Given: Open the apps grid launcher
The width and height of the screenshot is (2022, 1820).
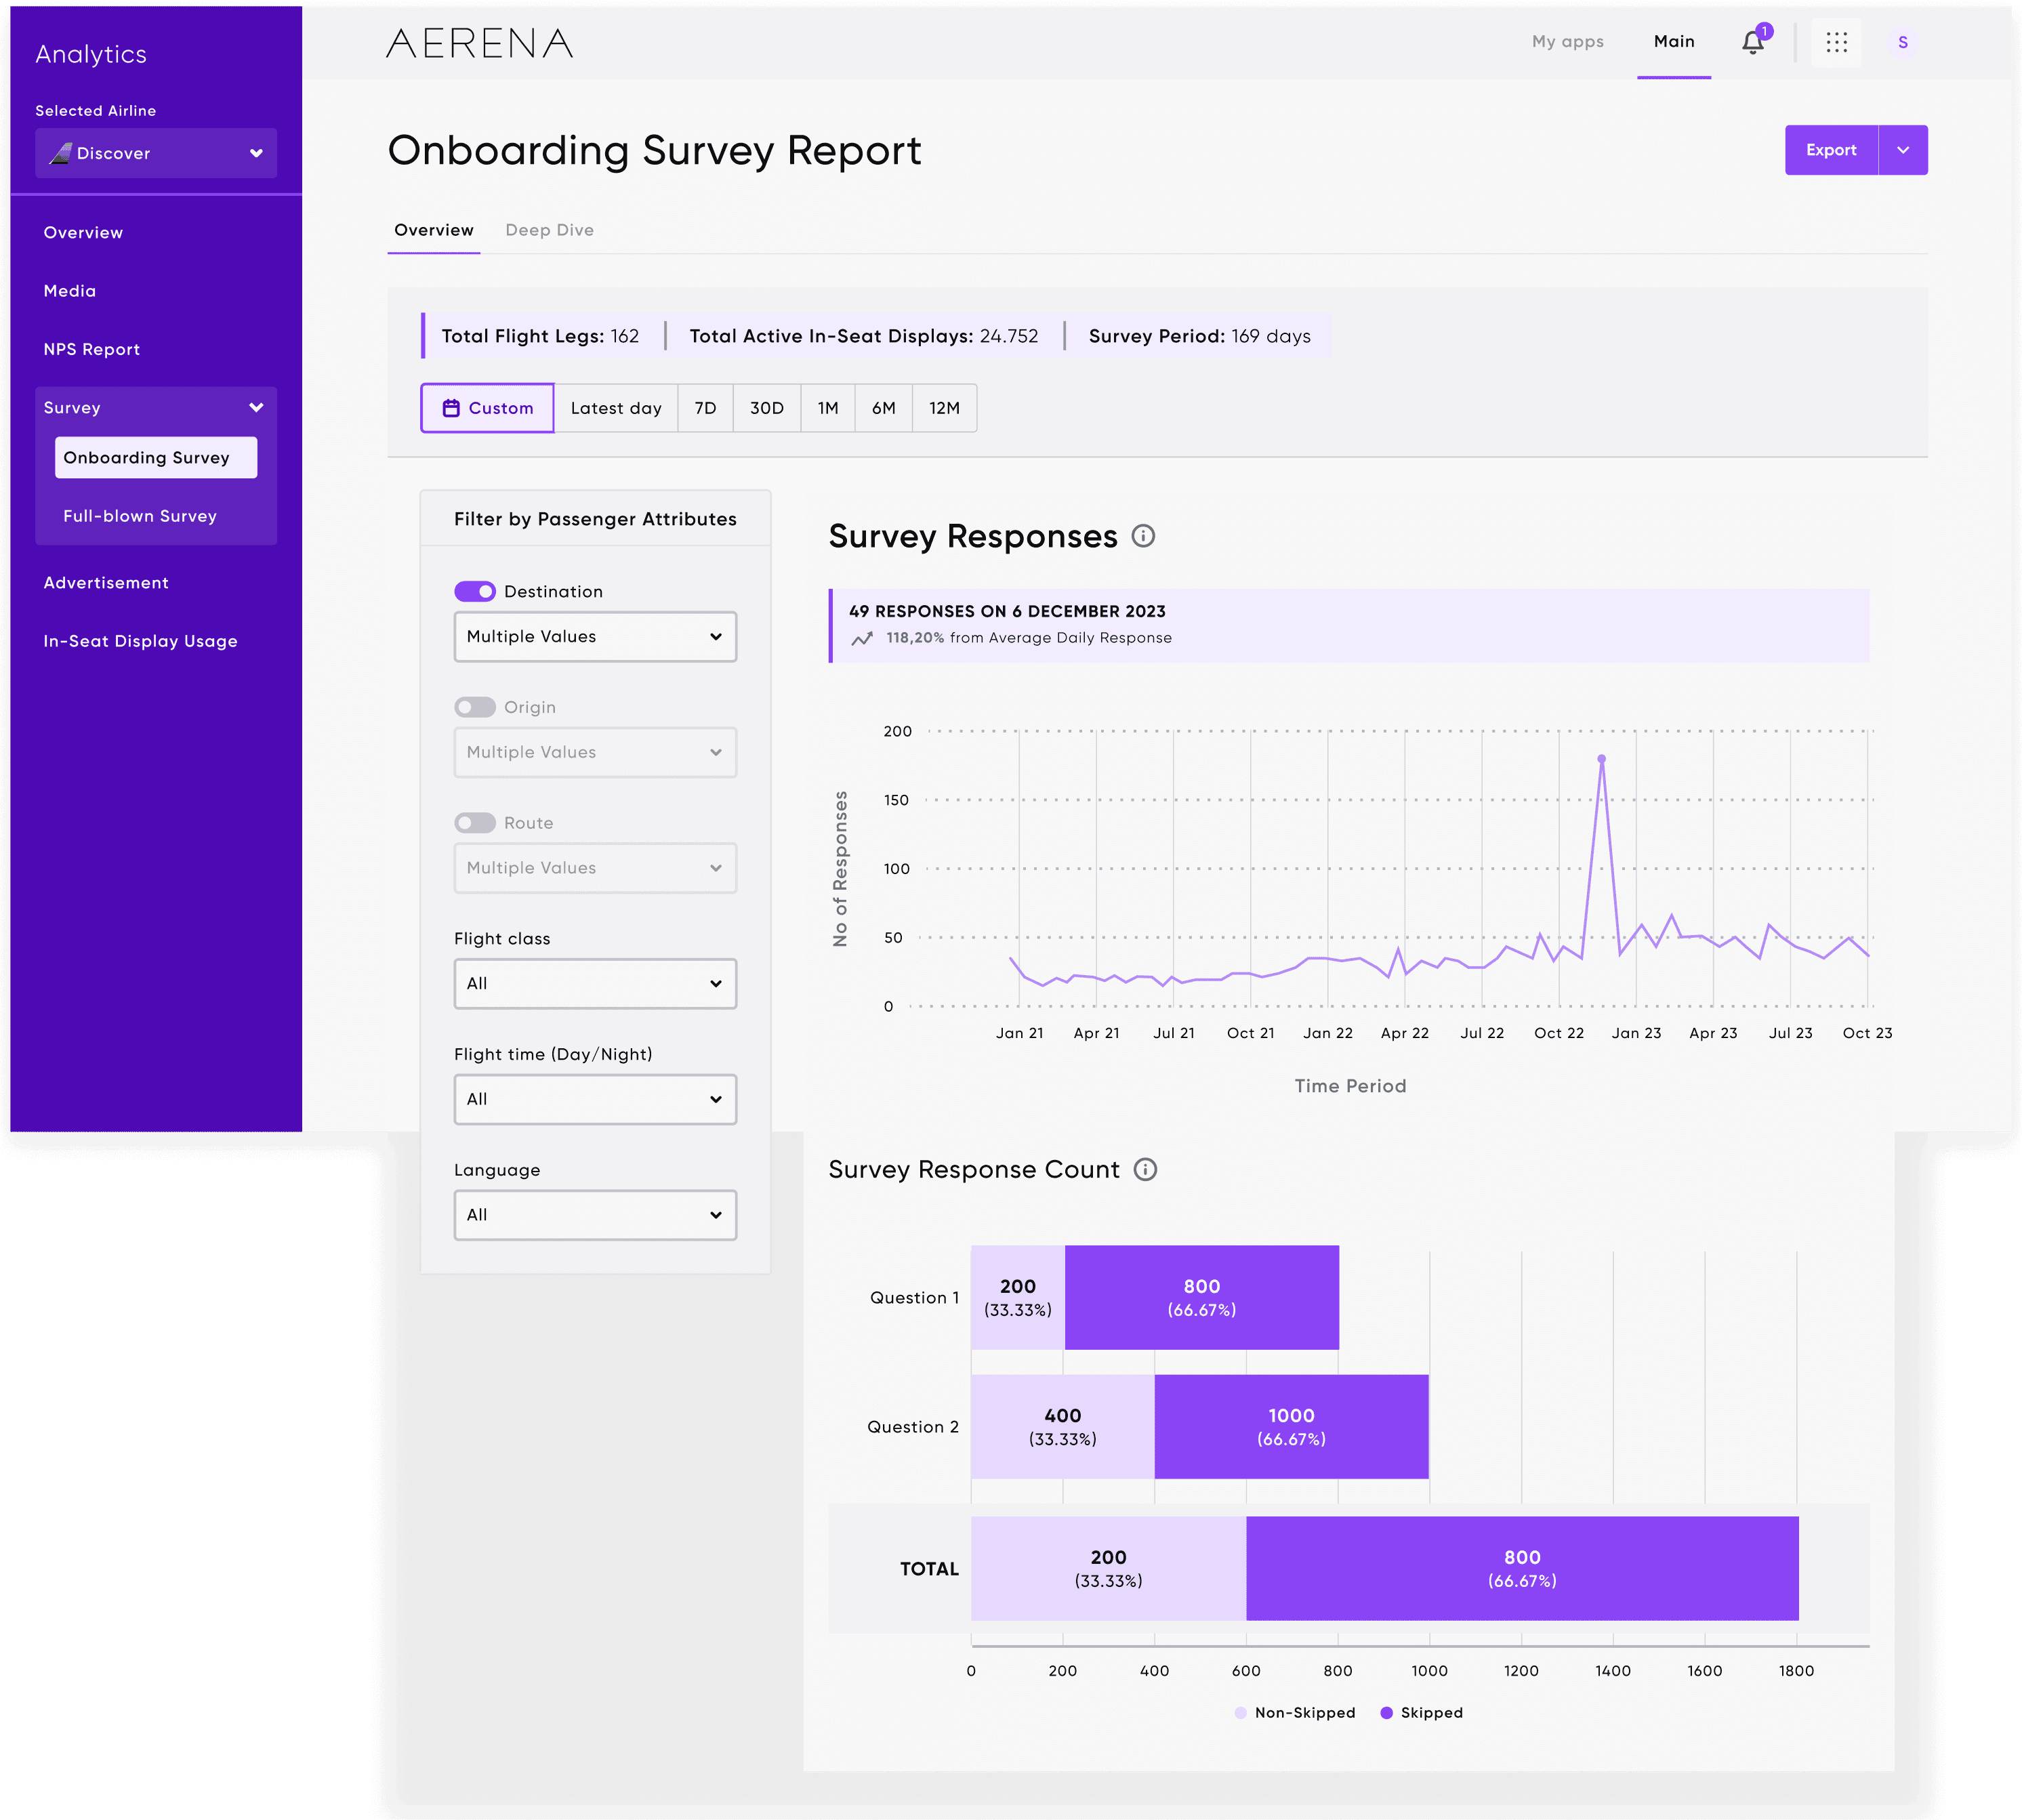Looking at the screenshot, I should point(1836,42).
